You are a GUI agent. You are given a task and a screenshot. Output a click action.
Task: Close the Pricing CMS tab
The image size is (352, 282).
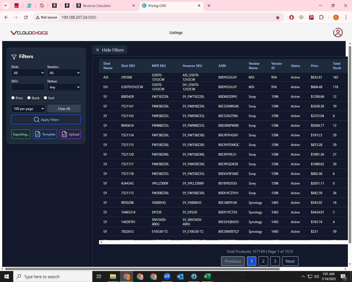tap(199, 6)
